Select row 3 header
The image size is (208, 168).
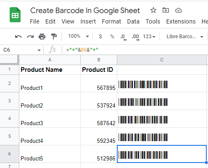click(x=9, y=101)
